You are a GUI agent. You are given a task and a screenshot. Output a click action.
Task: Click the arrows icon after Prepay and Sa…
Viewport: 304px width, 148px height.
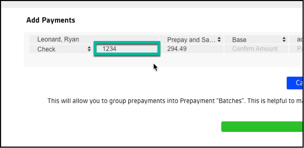click(219, 40)
